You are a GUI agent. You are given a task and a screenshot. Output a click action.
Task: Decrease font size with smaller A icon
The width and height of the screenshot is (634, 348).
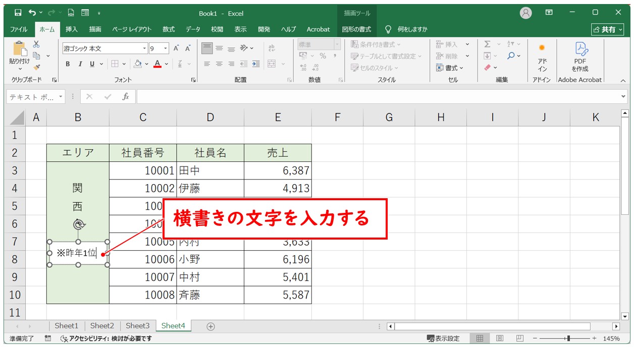pos(188,48)
